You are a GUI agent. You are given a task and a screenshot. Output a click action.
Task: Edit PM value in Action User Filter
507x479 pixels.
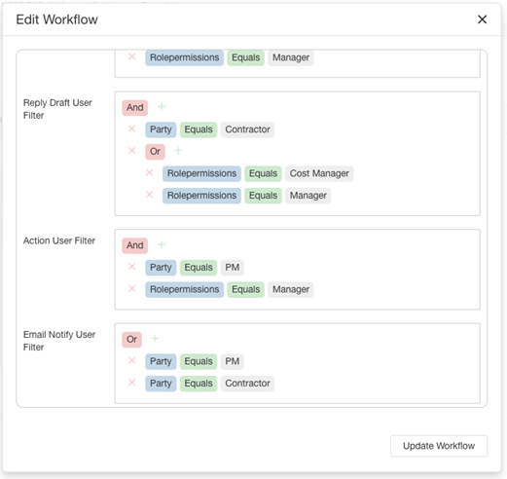tap(233, 268)
